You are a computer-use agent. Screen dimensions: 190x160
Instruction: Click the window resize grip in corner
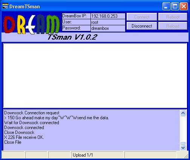[186, 156]
